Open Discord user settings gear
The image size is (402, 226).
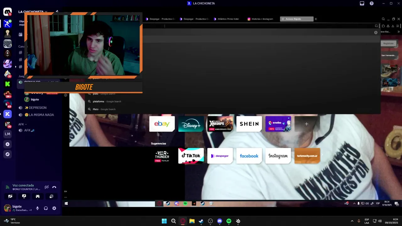point(54,208)
